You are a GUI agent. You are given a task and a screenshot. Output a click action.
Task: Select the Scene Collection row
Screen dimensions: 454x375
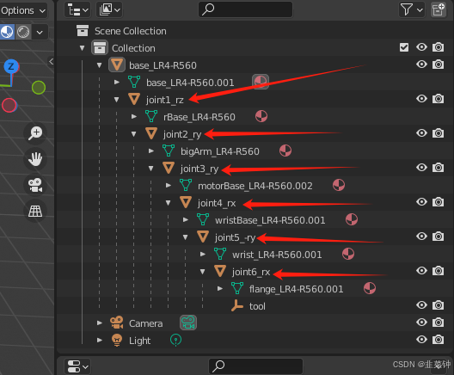[x=255, y=31]
